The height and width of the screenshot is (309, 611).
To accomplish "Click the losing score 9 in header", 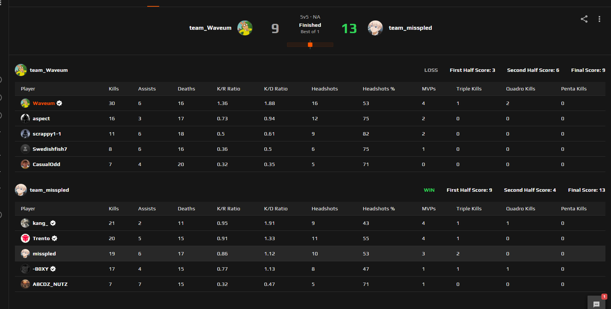I will tap(275, 28).
